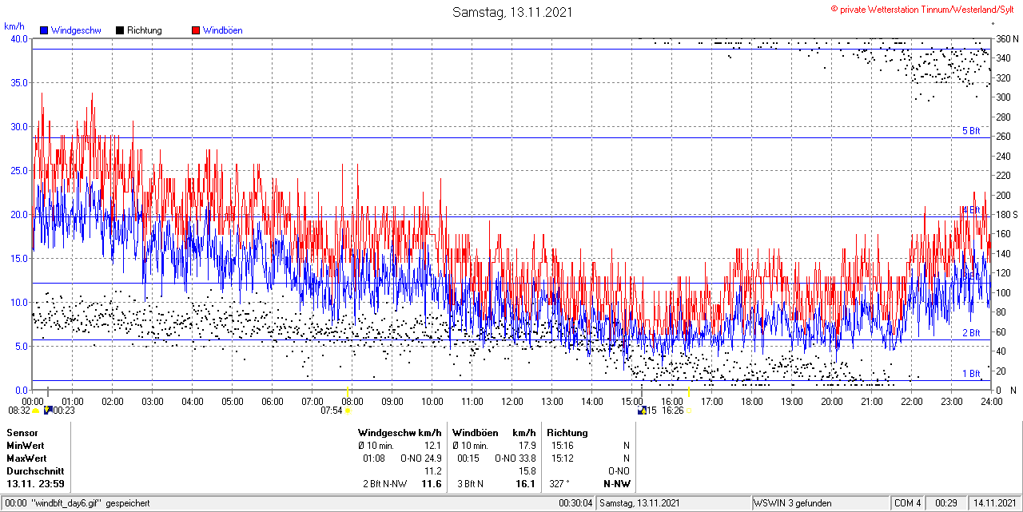1023x512 pixels.
Task: Click the max gust value 33.8
Action: (526, 458)
